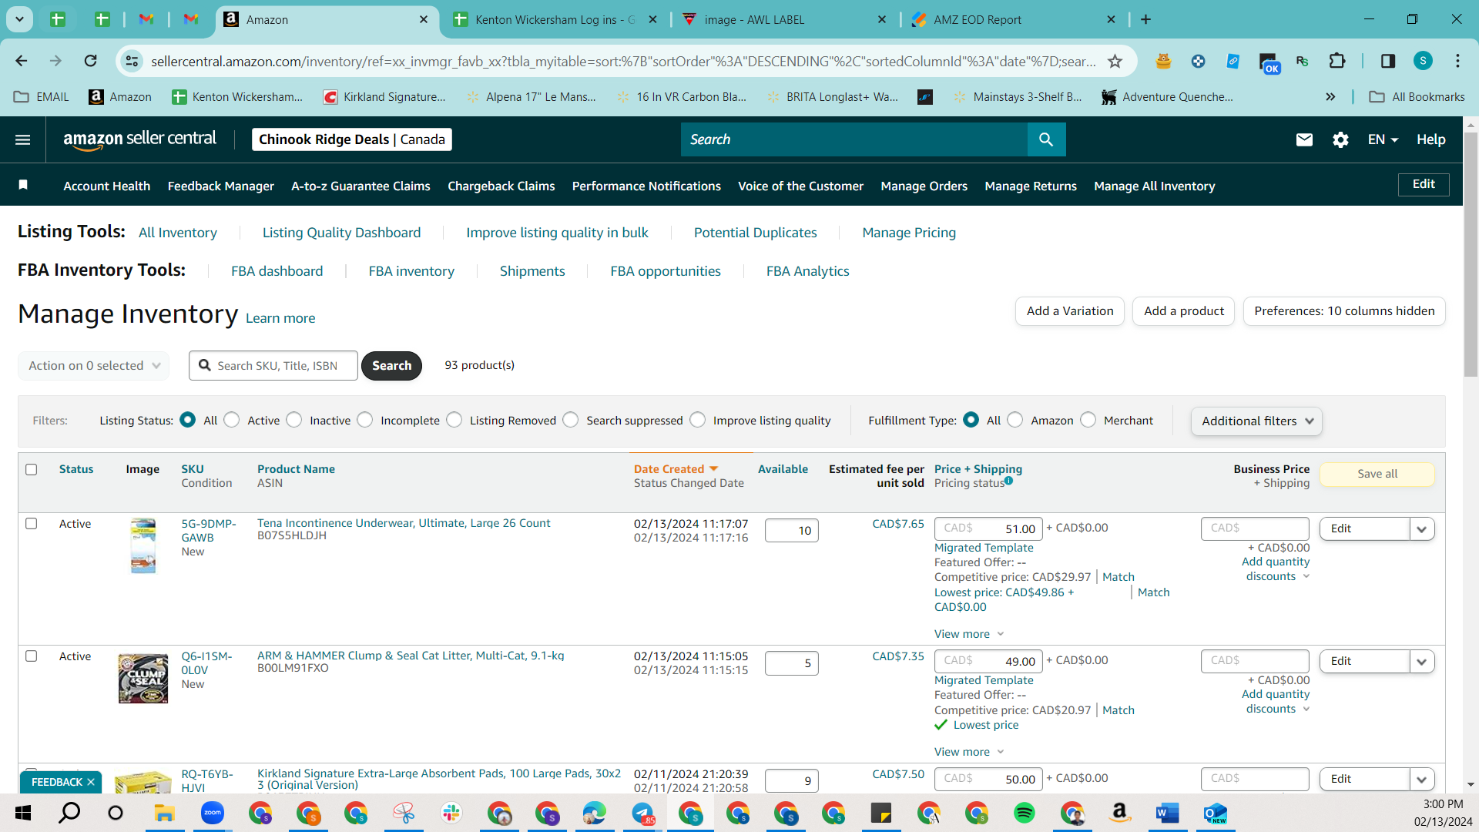Open Zoom from the taskbar

click(213, 813)
